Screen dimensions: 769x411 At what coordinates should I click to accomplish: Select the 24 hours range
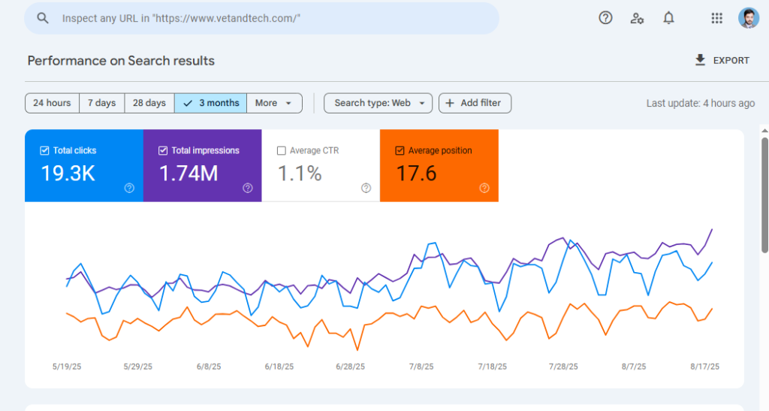coord(52,103)
